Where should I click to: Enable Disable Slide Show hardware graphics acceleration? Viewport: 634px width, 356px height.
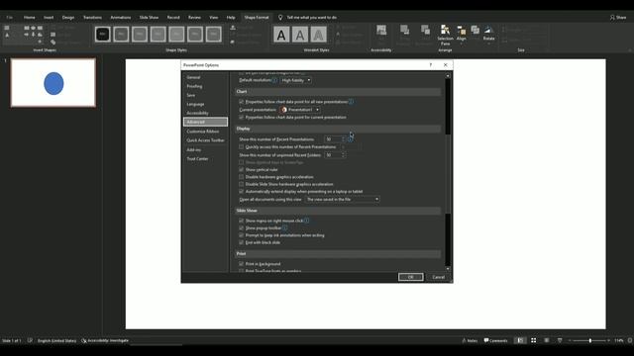point(242,184)
